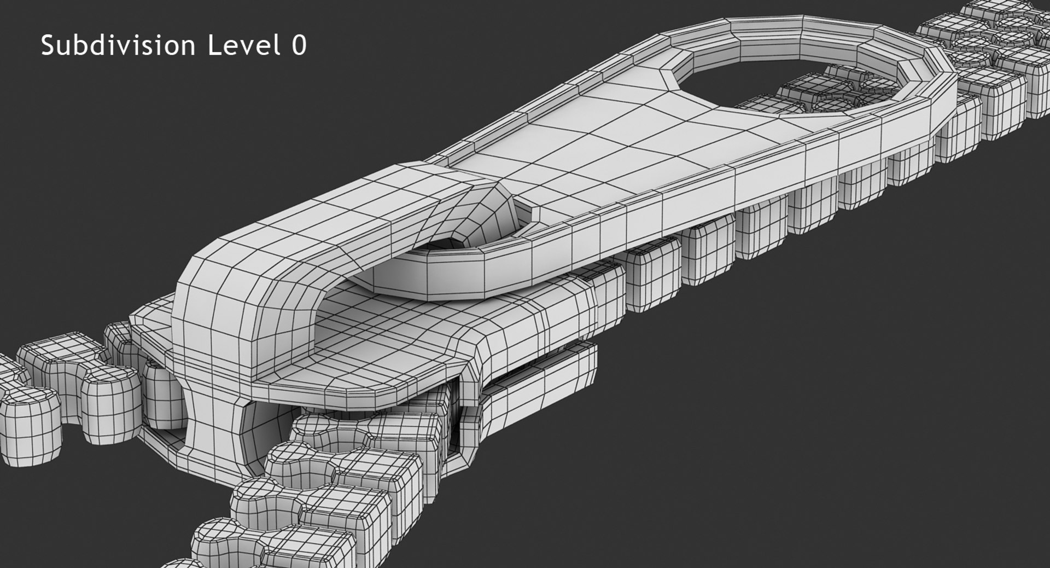Click the 'Subdivision Level 0' text label

pos(174,45)
